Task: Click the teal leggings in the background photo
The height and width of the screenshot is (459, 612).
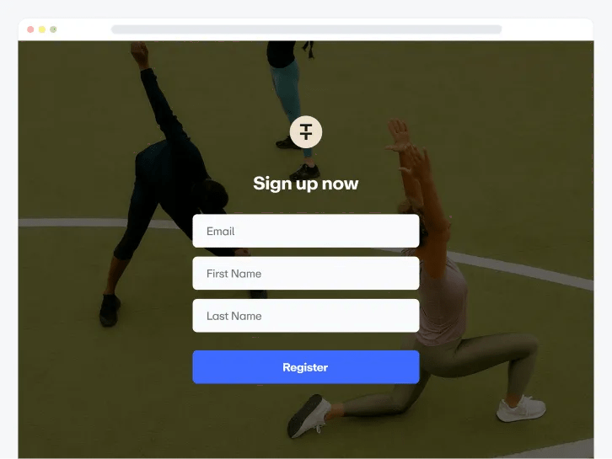Action: 290,98
